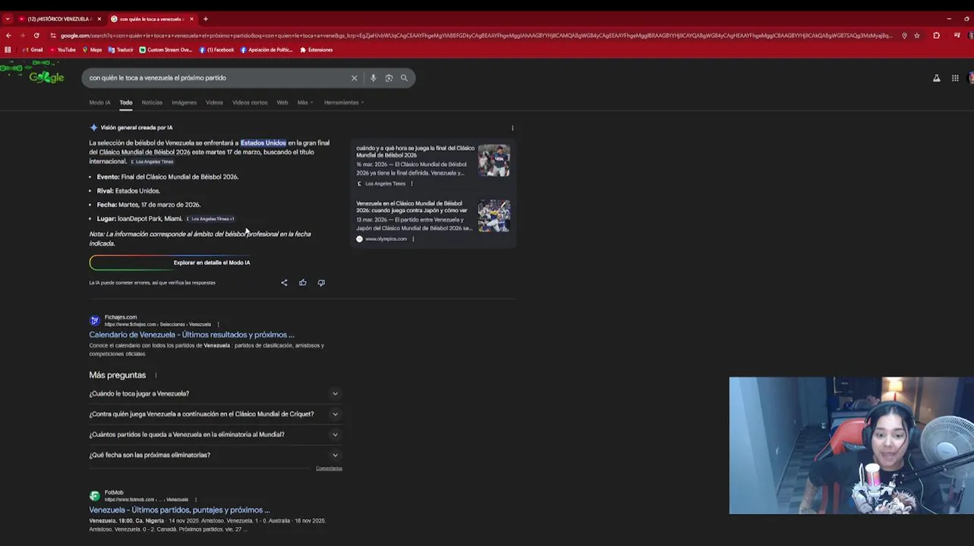Screen dimensions: 974x546
Task: Expand '¿Qué fecha son las próximas eliminatorias?'
Action: pos(214,455)
